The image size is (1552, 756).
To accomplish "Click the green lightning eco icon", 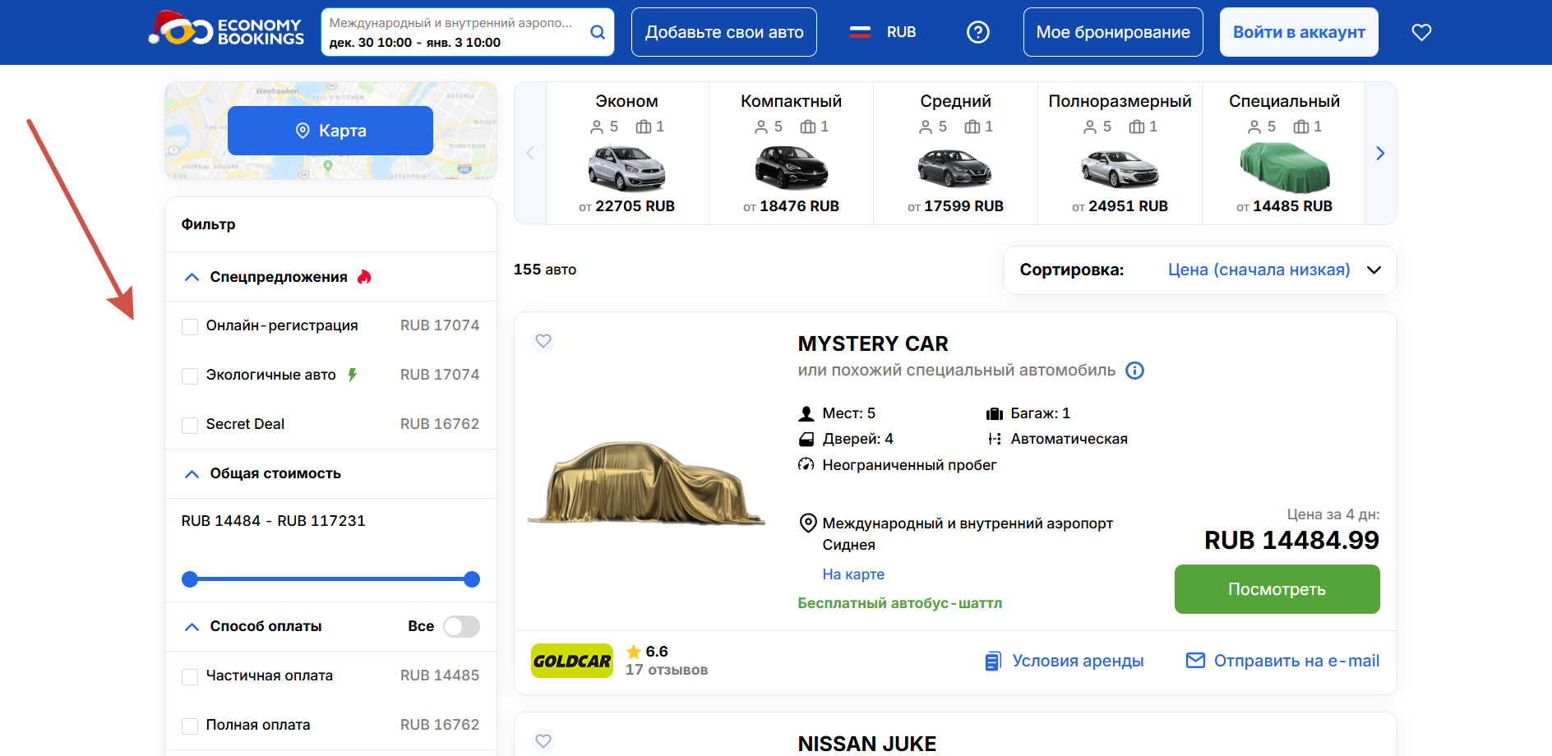I will pos(353,375).
